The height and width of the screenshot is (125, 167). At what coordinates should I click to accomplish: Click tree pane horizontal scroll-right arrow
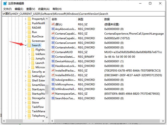[43, 121]
